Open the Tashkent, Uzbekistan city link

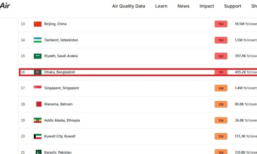point(61,40)
